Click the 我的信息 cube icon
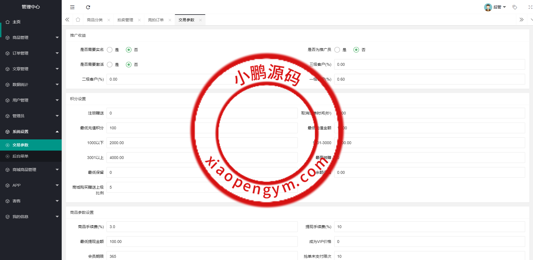Viewport: 533px width, 260px height. coord(8,217)
